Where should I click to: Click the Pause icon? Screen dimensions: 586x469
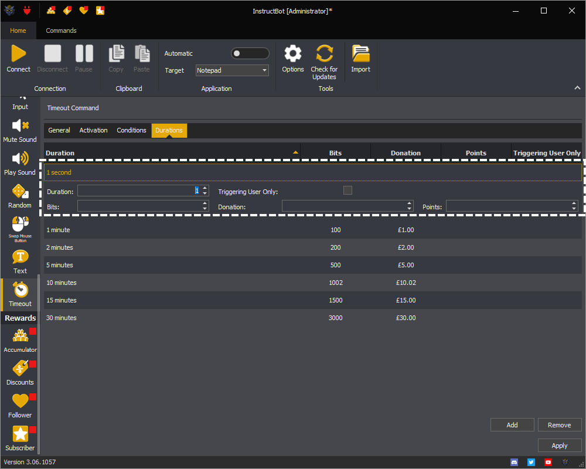click(x=84, y=53)
